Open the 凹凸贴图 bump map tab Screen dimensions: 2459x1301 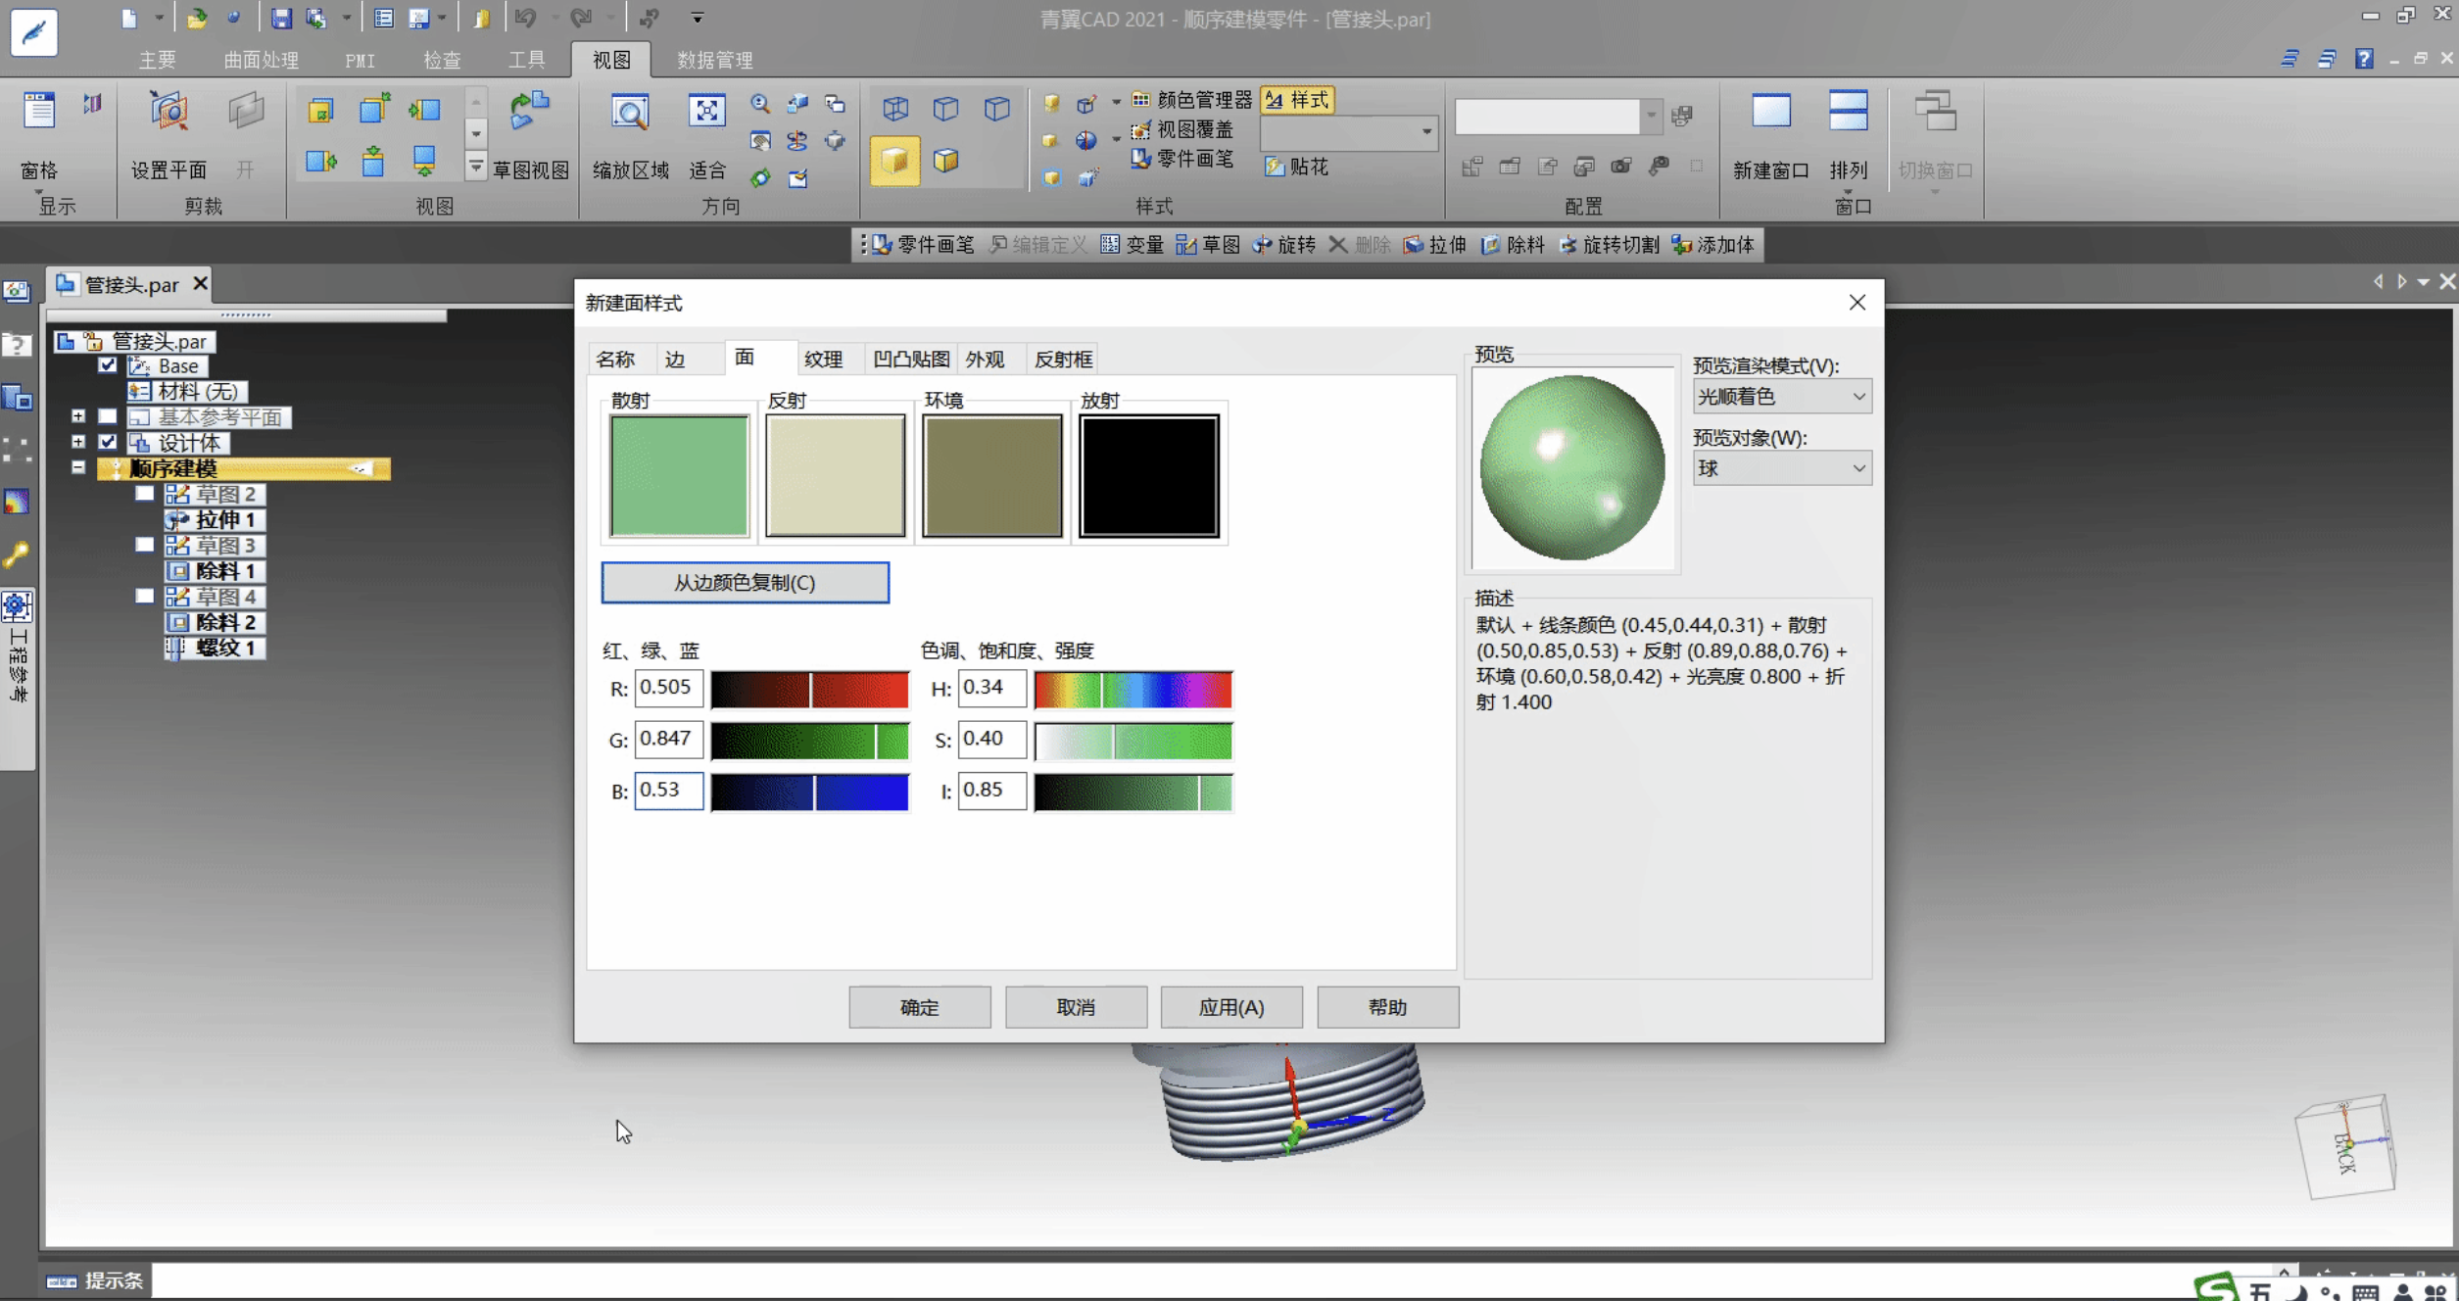tap(911, 360)
